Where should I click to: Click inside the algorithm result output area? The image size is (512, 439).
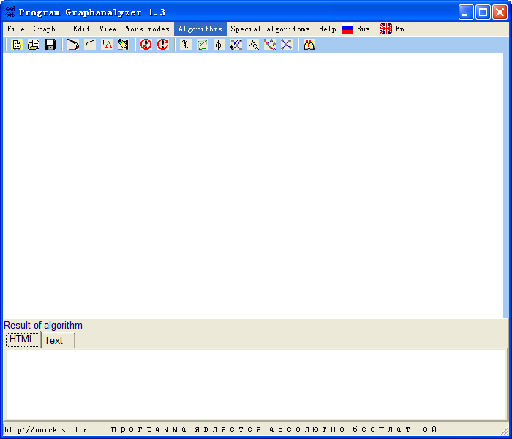[x=256, y=384]
